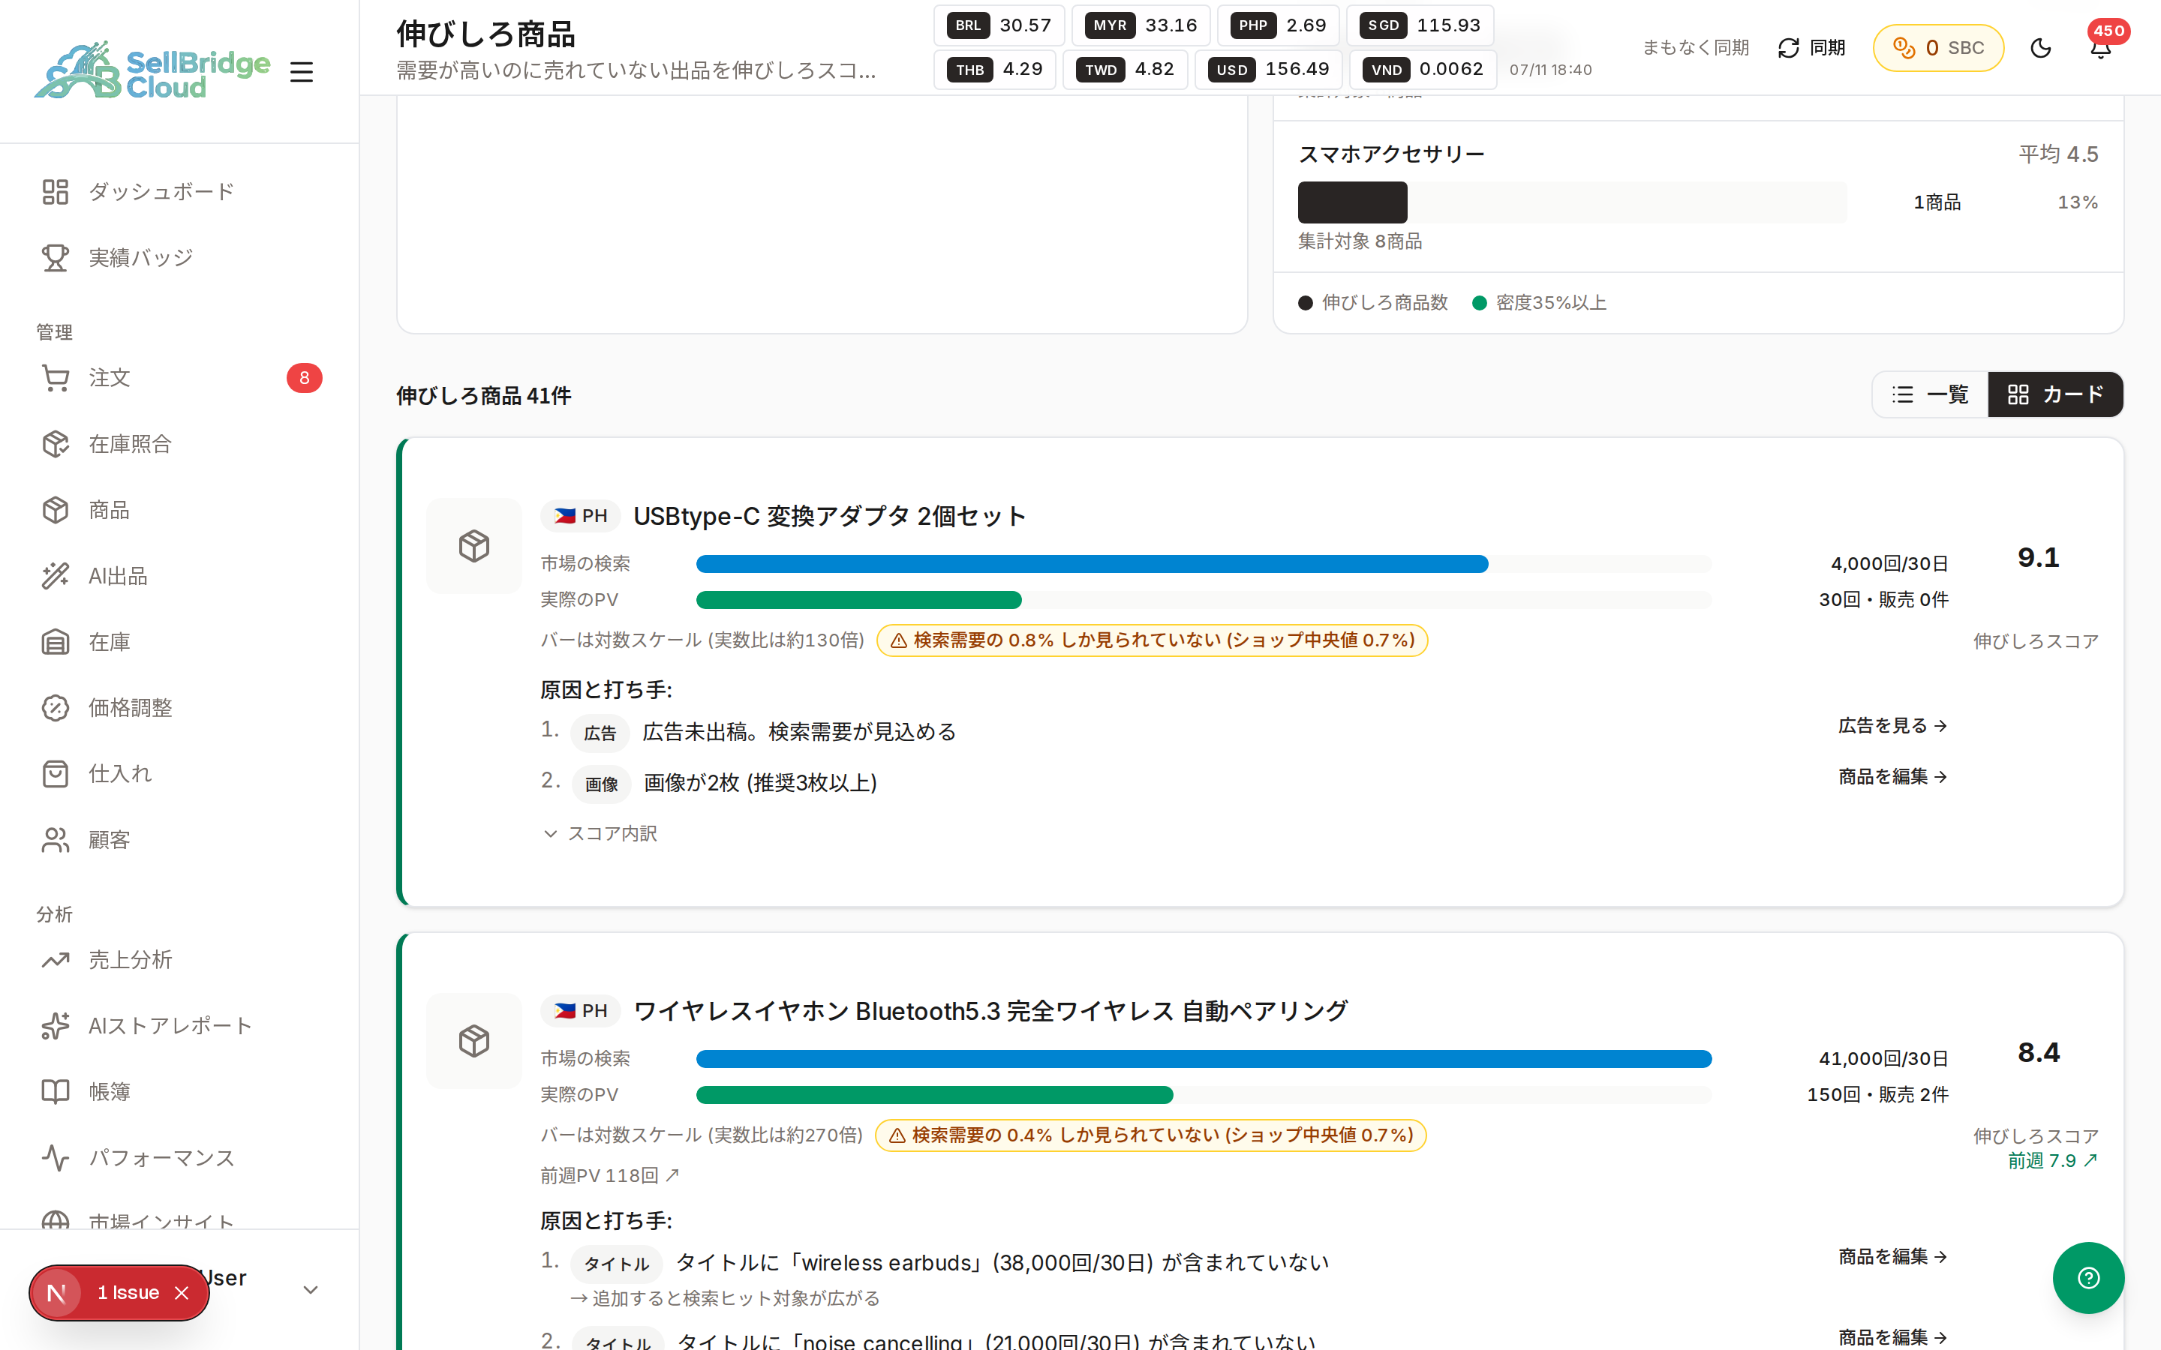Open the 0 SBC coin balance
This screenshot has width=2161, height=1350.
pyautogui.click(x=1939, y=47)
